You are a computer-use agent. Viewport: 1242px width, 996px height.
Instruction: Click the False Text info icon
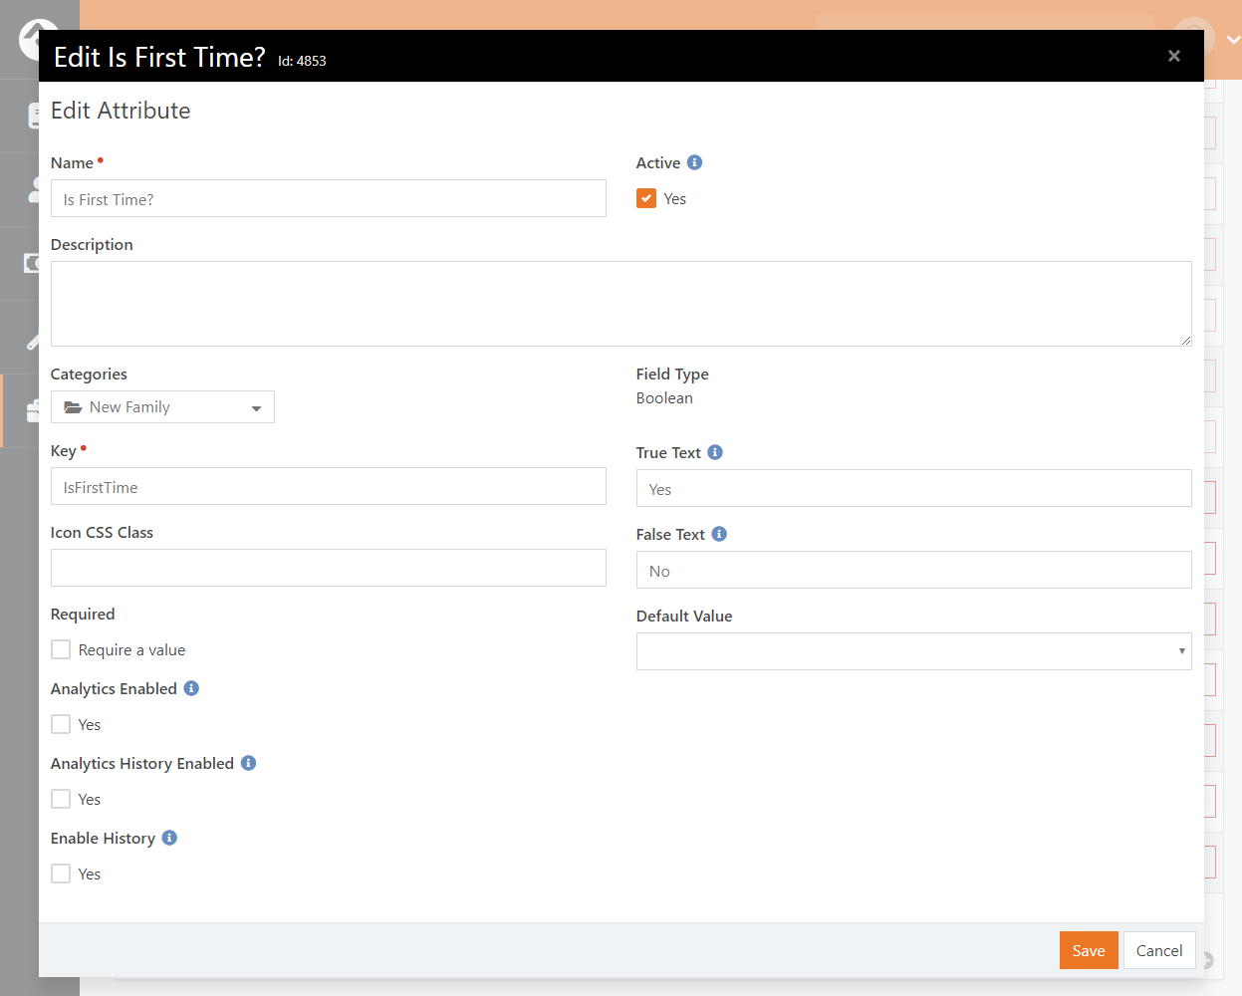click(x=719, y=534)
